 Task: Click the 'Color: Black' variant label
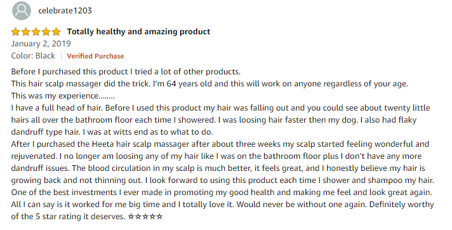pyautogui.click(x=33, y=56)
